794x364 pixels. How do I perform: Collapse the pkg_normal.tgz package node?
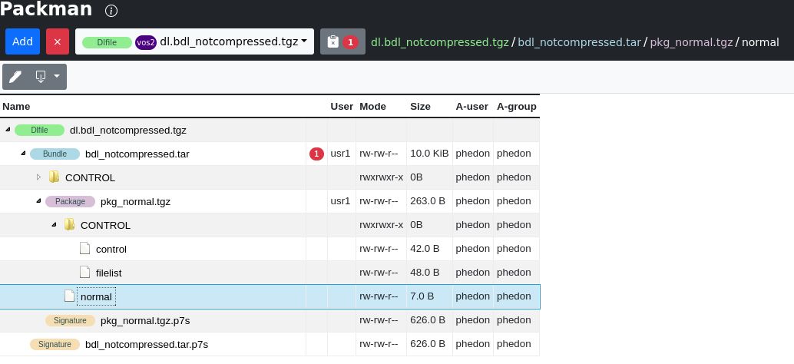point(38,201)
